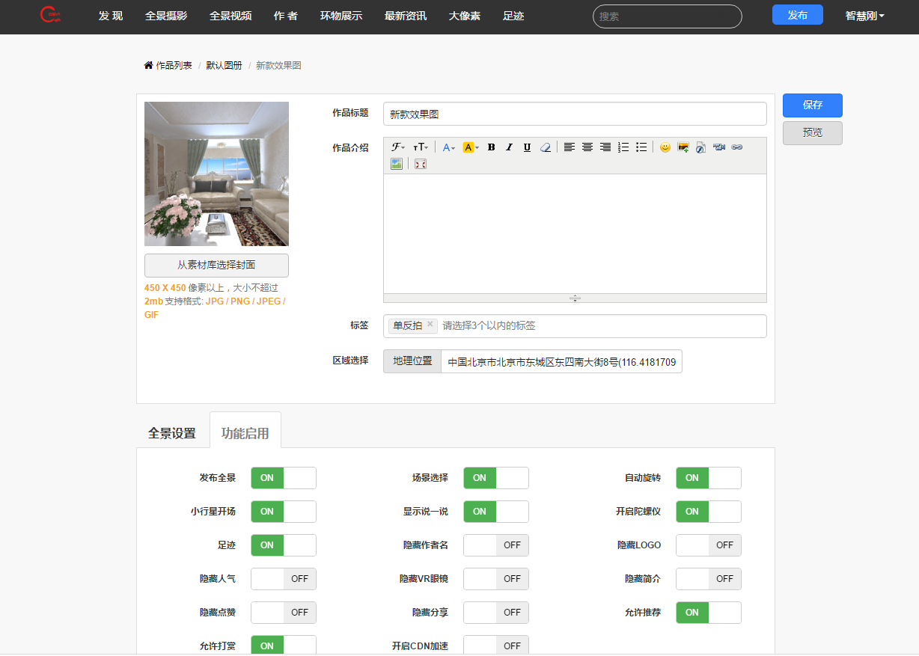This screenshot has width=919, height=656.
Task: Open the text background color picker
Action: (471, 147)
